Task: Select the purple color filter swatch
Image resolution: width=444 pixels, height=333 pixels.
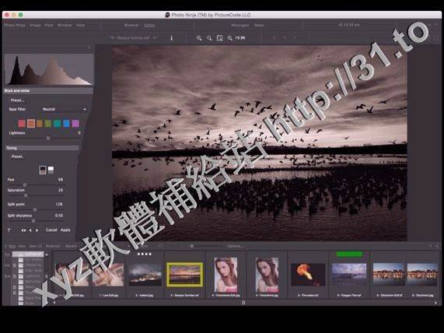Action: pyautogui.click(x=75, y=123)
